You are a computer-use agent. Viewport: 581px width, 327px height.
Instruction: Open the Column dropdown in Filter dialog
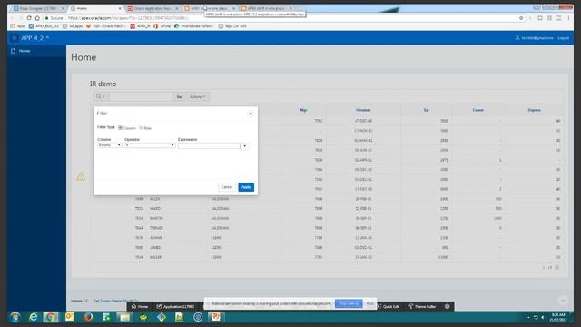pos(110,145)
